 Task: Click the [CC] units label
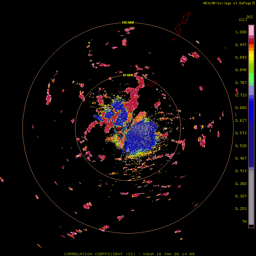point(243,20)
